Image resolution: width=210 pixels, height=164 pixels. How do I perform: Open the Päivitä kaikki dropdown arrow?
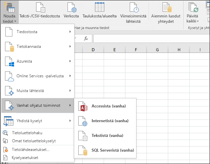pyautogui.click(x=198, y=21)
